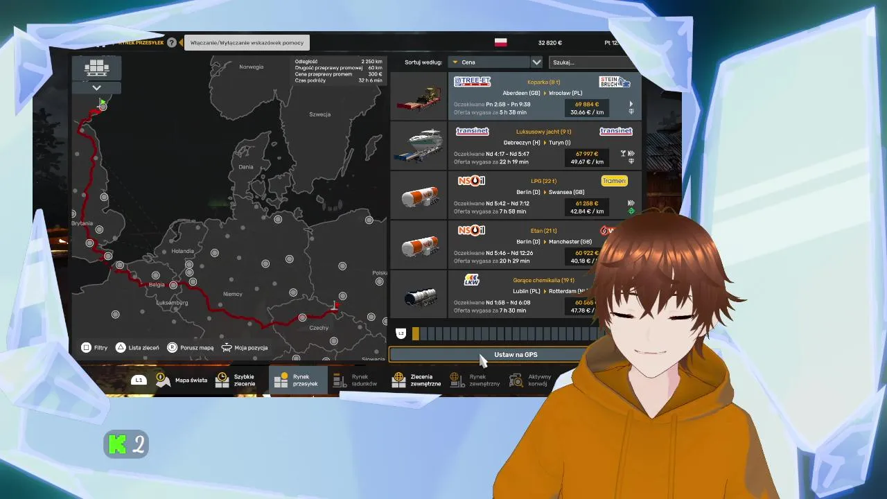Click the Norwegia label on the map
Viewport: 887px width, 499px height.
[251, 67]
